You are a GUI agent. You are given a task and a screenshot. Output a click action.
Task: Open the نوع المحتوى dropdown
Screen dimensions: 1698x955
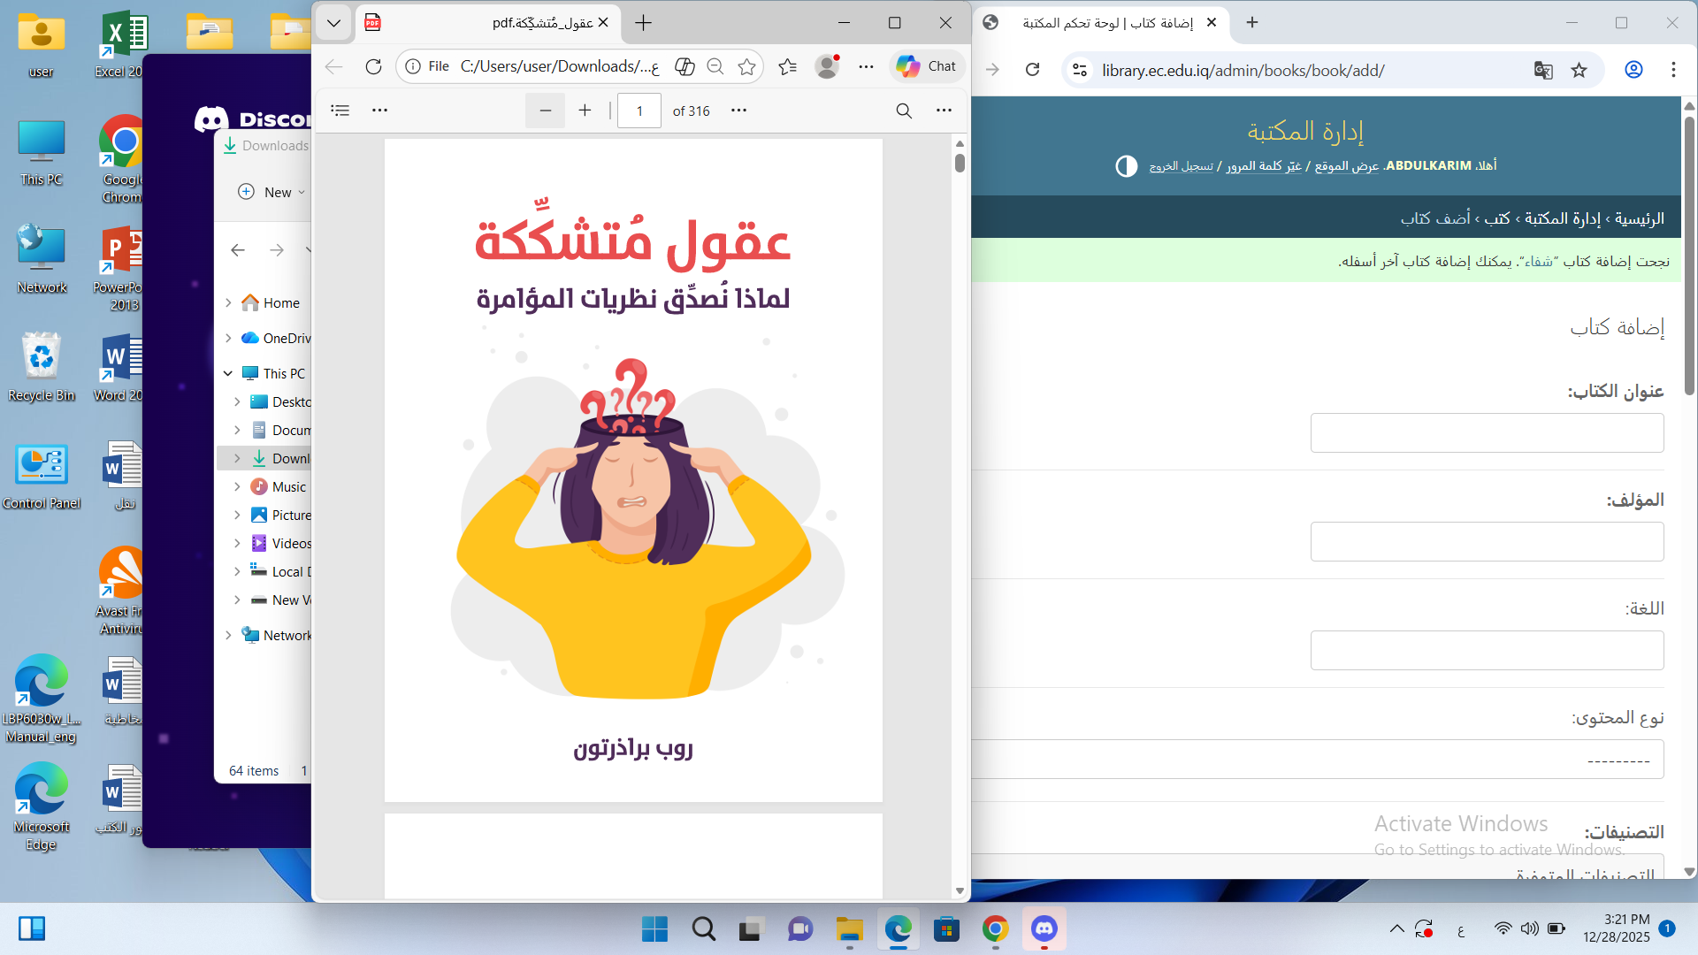click(1319, 760)
